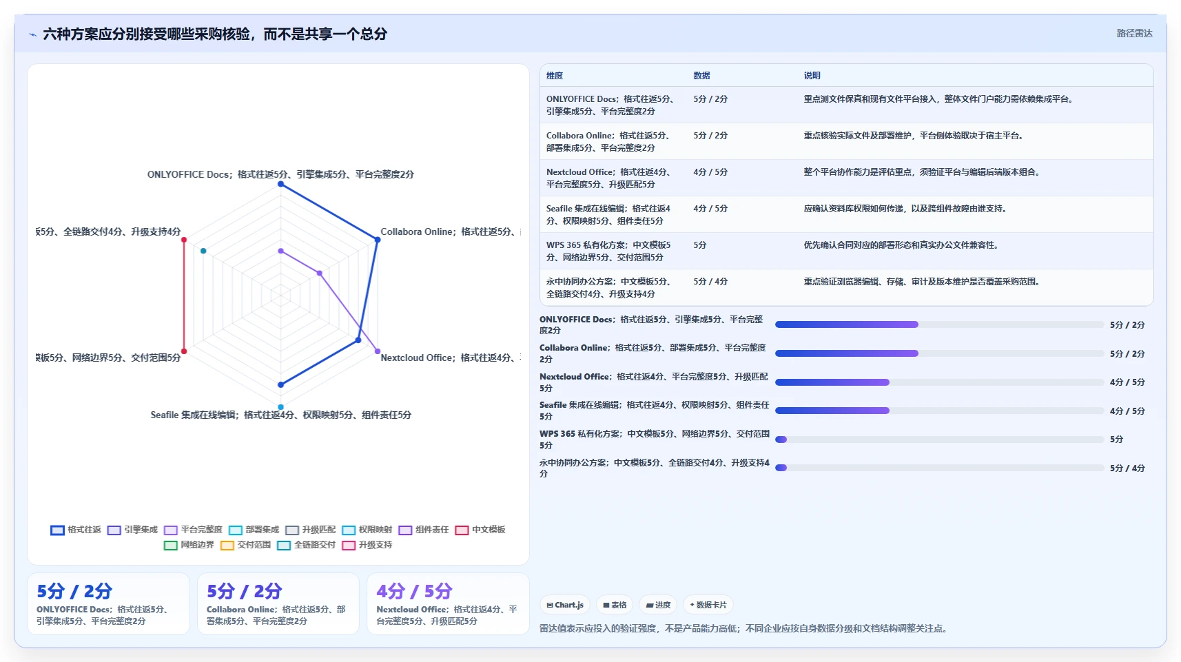Image resolution: width=1181 pixels, height=662 pixels.
Task: Click the blue radar point at the ONLYOFFICE vertex
Action: click(280, 184)
